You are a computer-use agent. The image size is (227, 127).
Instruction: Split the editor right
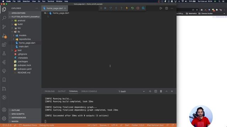pos(166,8)
